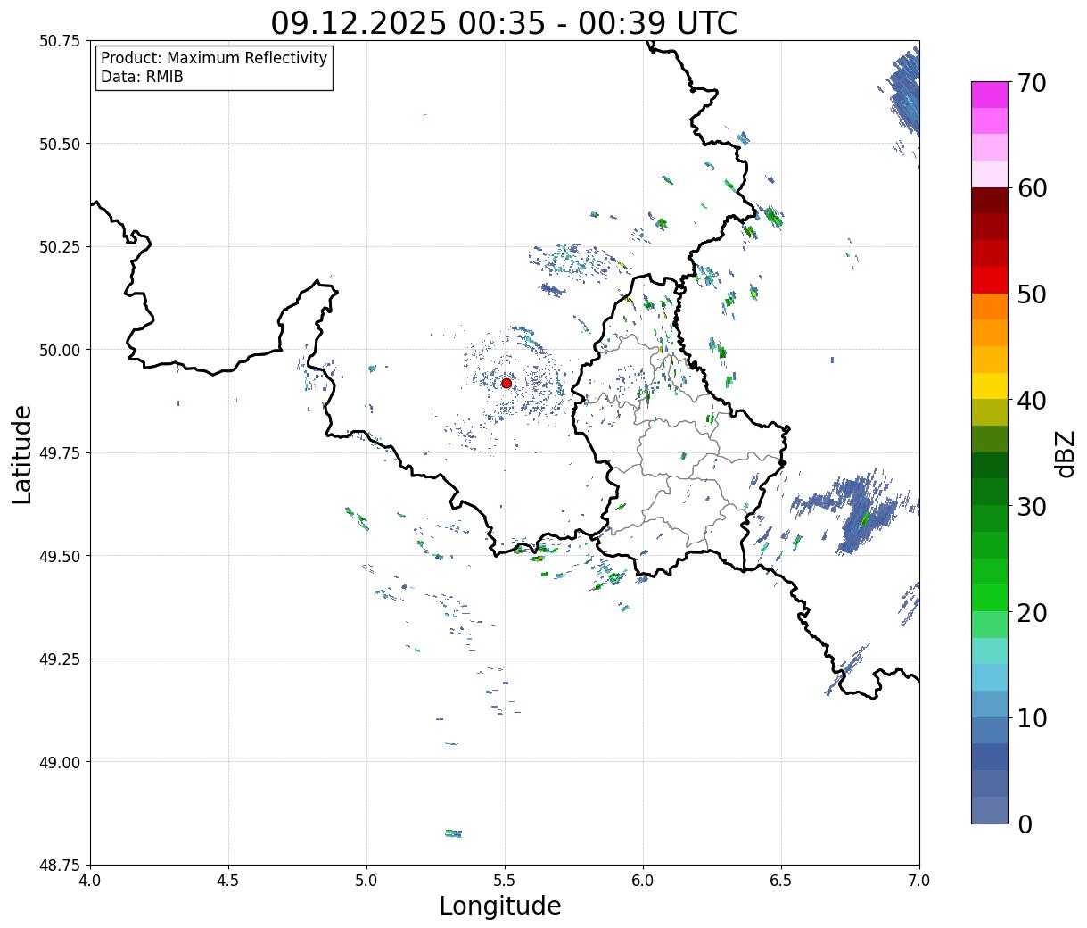
Task: Click the plot title "09.12.2025 00:35 - 00:39 UTC"
Action: click(504, 22)
